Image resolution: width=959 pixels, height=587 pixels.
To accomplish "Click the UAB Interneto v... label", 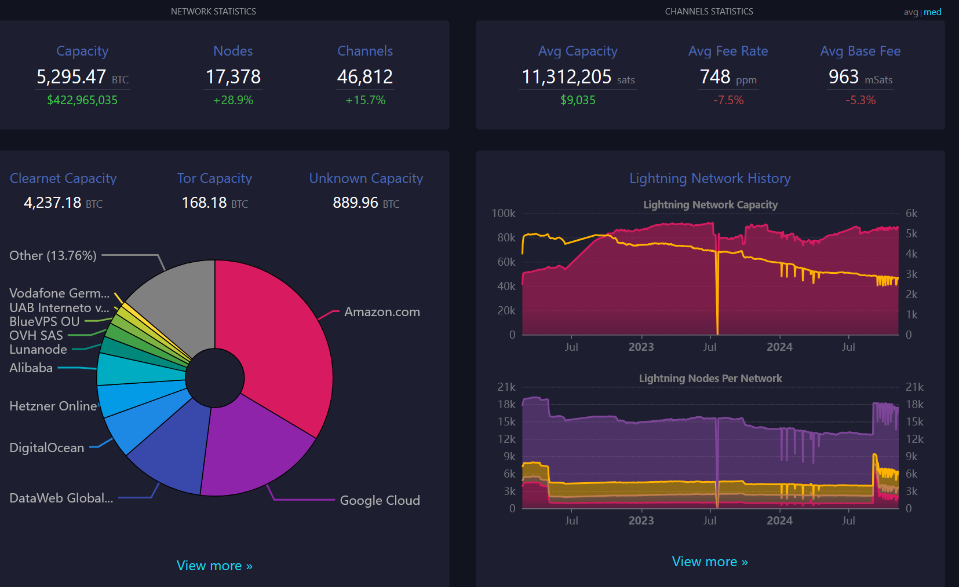I will [x=59, y=307].
